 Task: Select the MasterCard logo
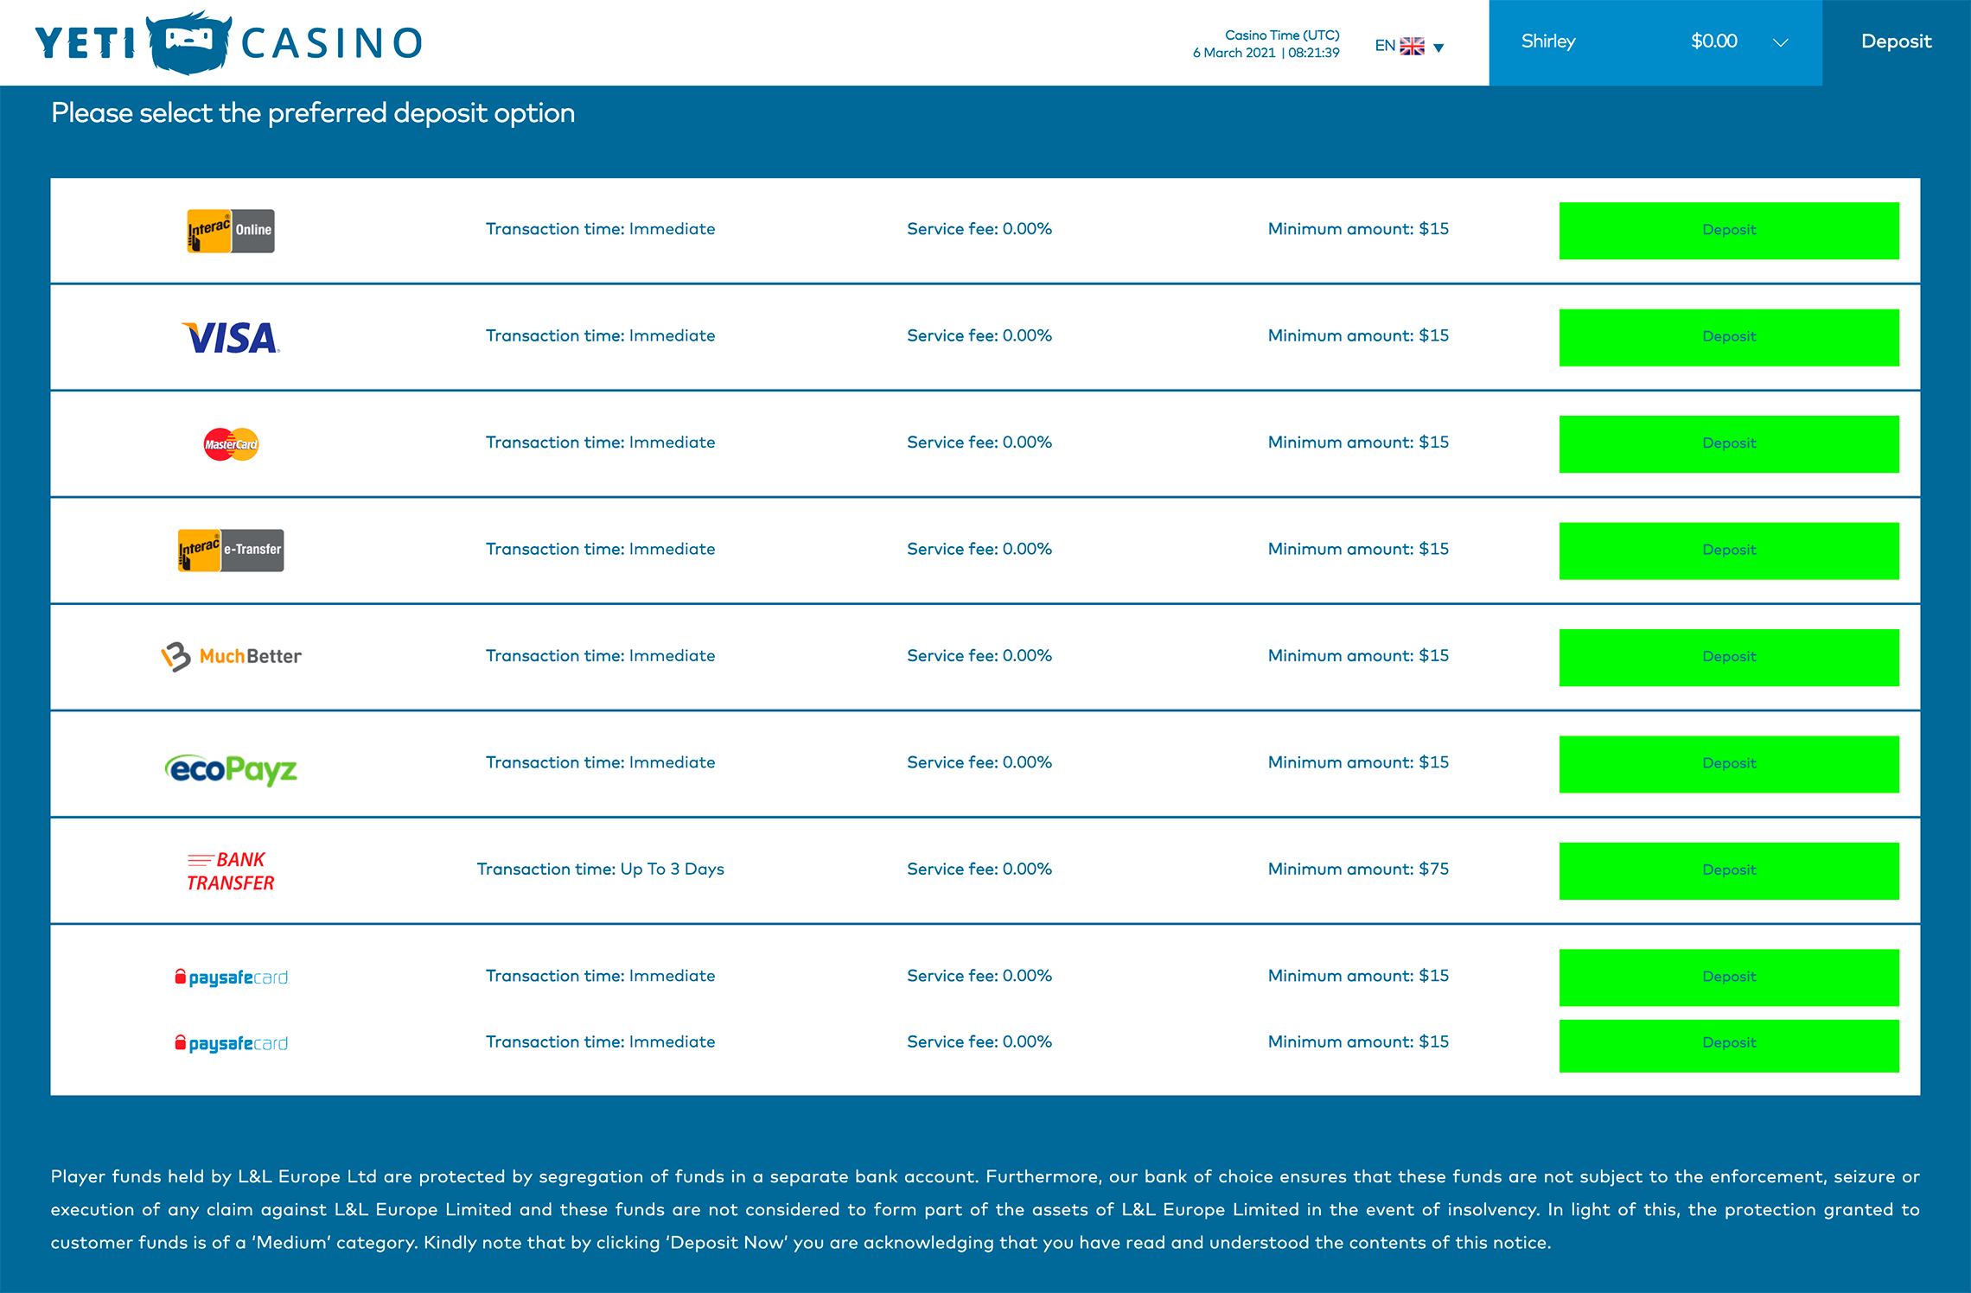[231, 444]
